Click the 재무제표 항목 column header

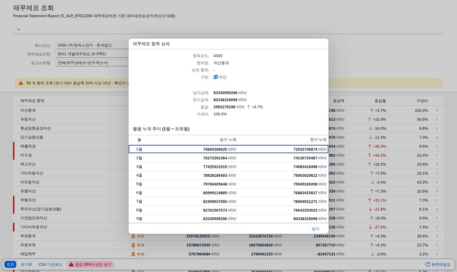tap(32, 101)
